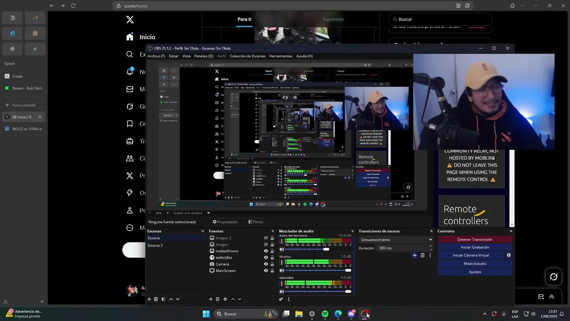The width and height of the screenshot is (570, 321).
Task: Add a scene transition with the plus icon
Action: 415,255
